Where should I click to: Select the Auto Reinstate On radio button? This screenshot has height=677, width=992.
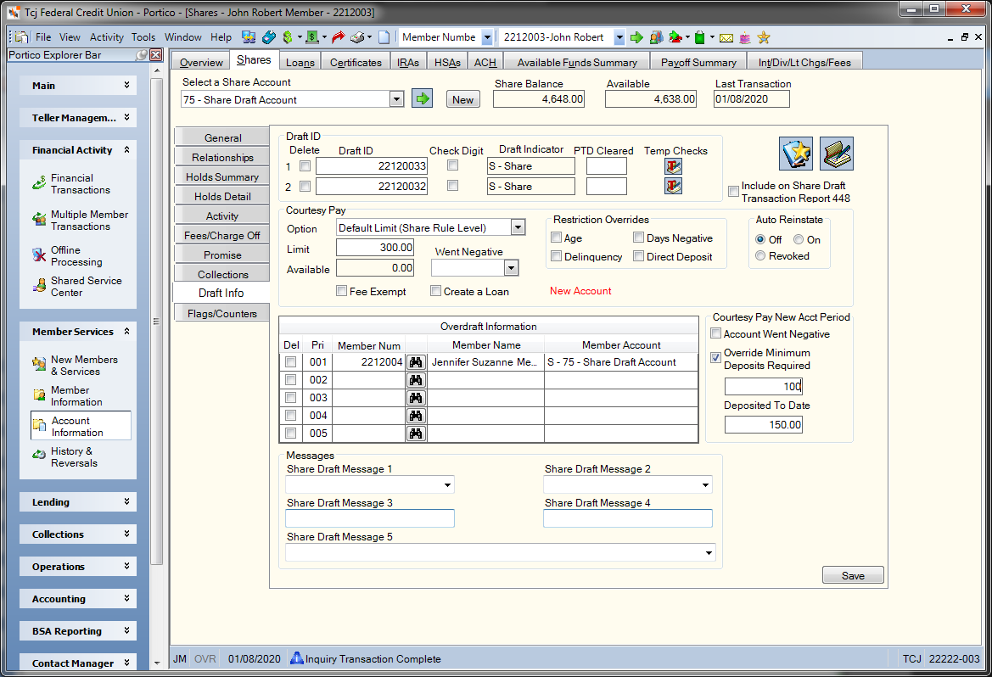click(x=799, y=240)
